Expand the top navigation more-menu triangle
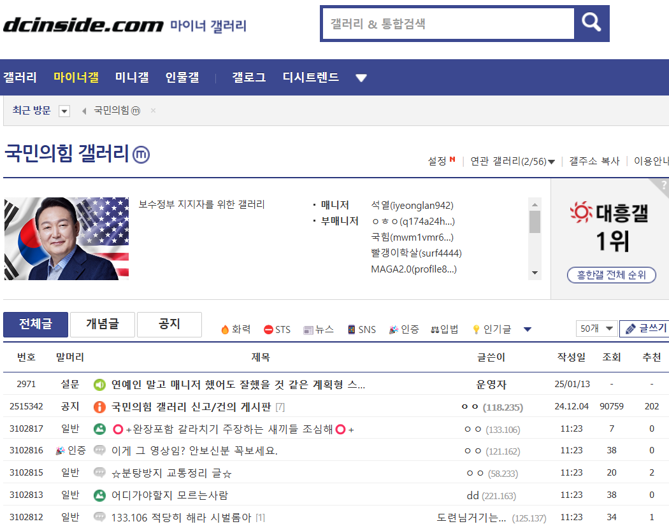Viewport: 669px width, 524px height. click(361, 78)
